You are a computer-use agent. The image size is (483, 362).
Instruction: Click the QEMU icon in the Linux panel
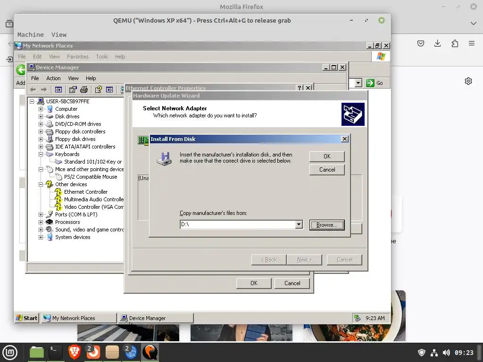(x=150, y=352)
